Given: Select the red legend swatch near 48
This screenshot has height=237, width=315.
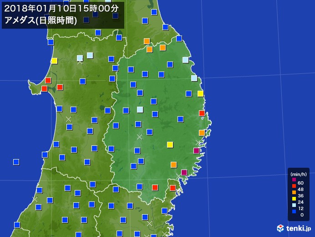Looking at the screenshot, I should [294, 186].
